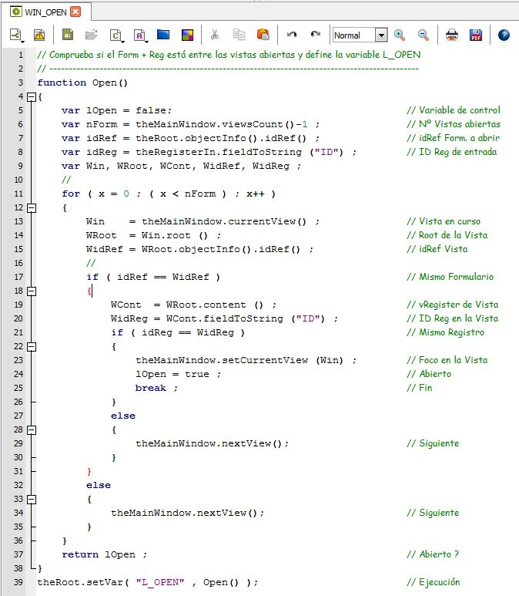Collapse the inner if fold at line 22
This screenshot has height=596, width=519.
click(32, 347)
